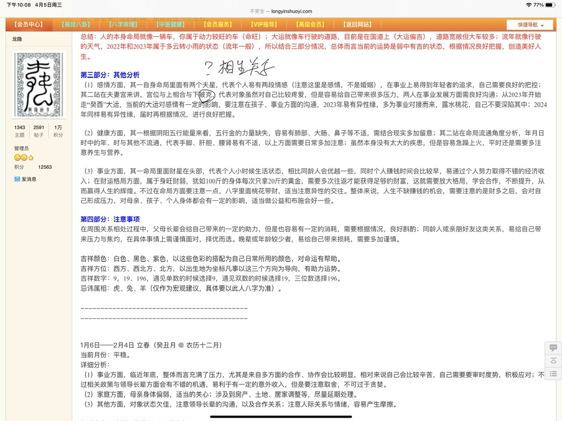Viewport: 562px width, 421px height.
Task: Click the 发消息 send message link
Action: pyautogui.click(x=29, y=179)
